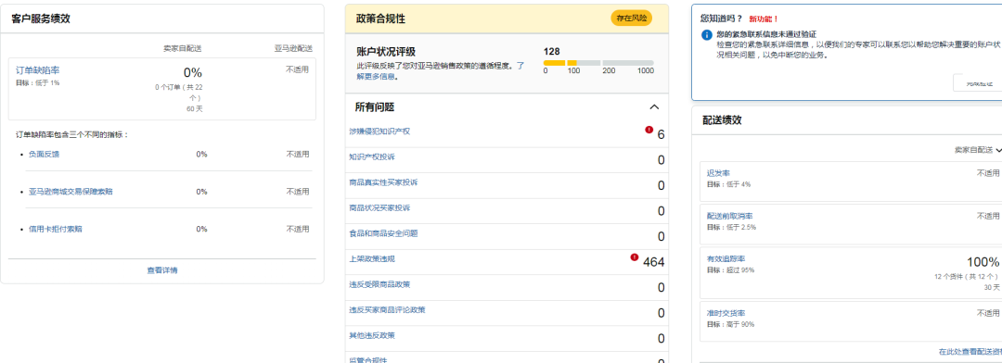Click the 100% valid tracking rate value
The image size is (1002, 363).
click(x=983, y=262)
